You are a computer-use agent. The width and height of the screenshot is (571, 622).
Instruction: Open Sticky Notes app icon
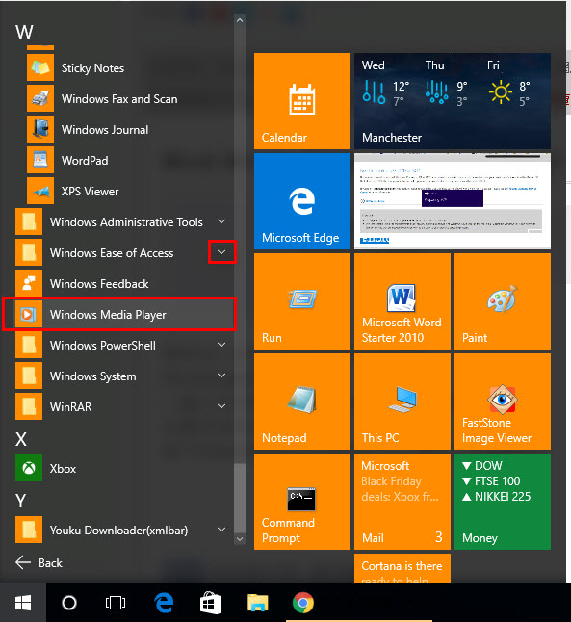coord(40,67)
